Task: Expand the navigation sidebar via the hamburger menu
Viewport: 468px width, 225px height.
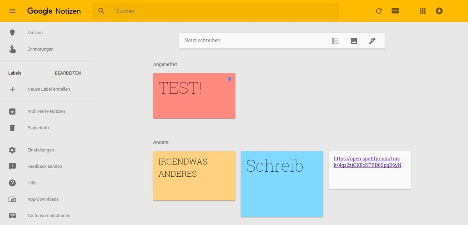Action: pos(12,11)
